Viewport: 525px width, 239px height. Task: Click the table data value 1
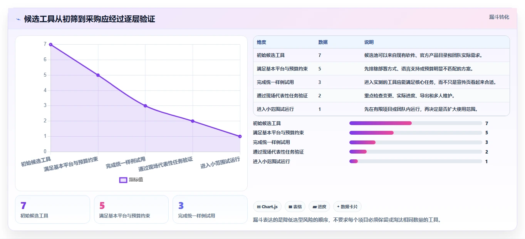[320, 109]
